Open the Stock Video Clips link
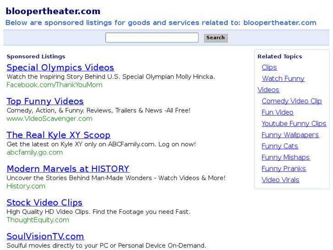This screenshot has width=333, height=250. click(x=44, y=203)
